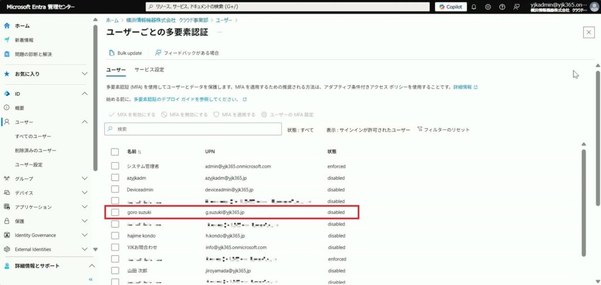Click the top bar feedback icon

pyautogui.click(x=516, y=7)
